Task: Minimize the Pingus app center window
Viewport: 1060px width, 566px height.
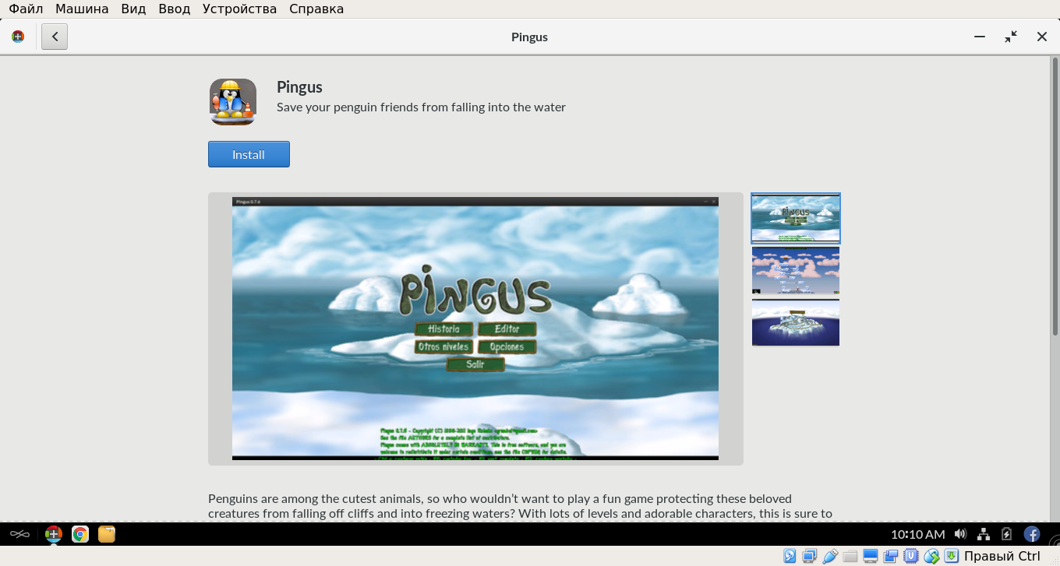Action: click(980, 37)
